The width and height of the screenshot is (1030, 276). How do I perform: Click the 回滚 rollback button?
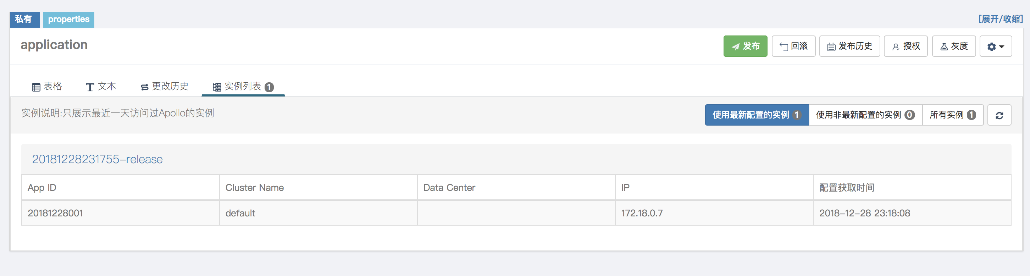pos(793,46)
